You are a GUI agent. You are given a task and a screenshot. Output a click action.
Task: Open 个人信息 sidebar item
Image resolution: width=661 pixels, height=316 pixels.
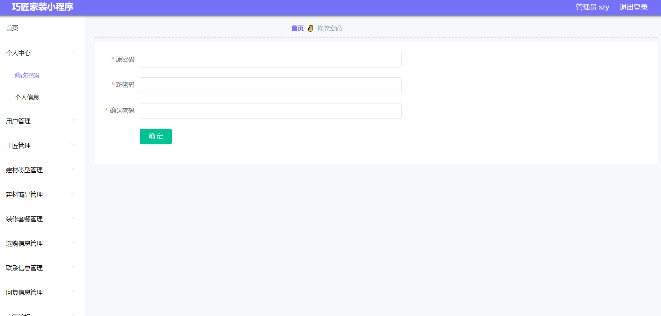[x=27, y=98]
